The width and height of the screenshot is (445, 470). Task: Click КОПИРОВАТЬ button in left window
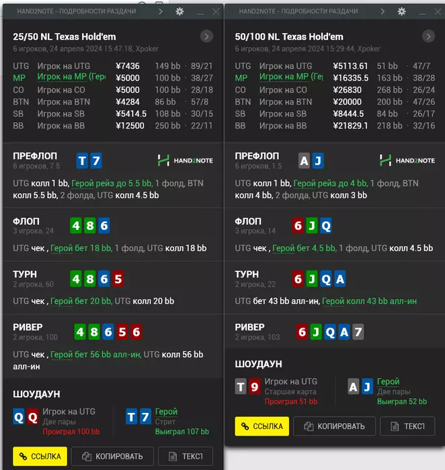112,456
